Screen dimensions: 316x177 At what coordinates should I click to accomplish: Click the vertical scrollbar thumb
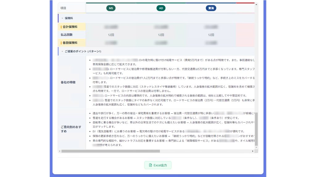tap(256, 129)
